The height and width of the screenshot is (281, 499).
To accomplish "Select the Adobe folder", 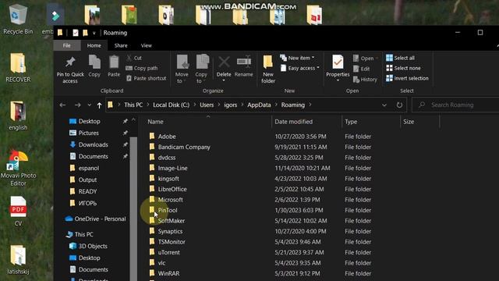I will [x=167, y=137].
